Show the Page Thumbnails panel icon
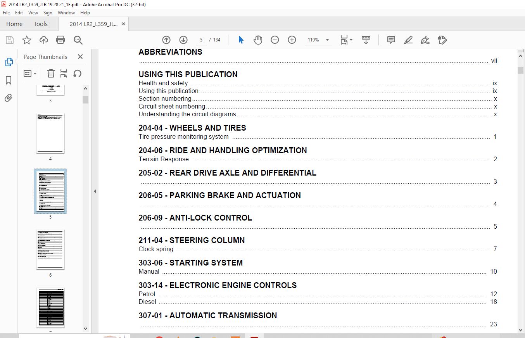Viewport: 525px width, 338px height. click(9, 62)
